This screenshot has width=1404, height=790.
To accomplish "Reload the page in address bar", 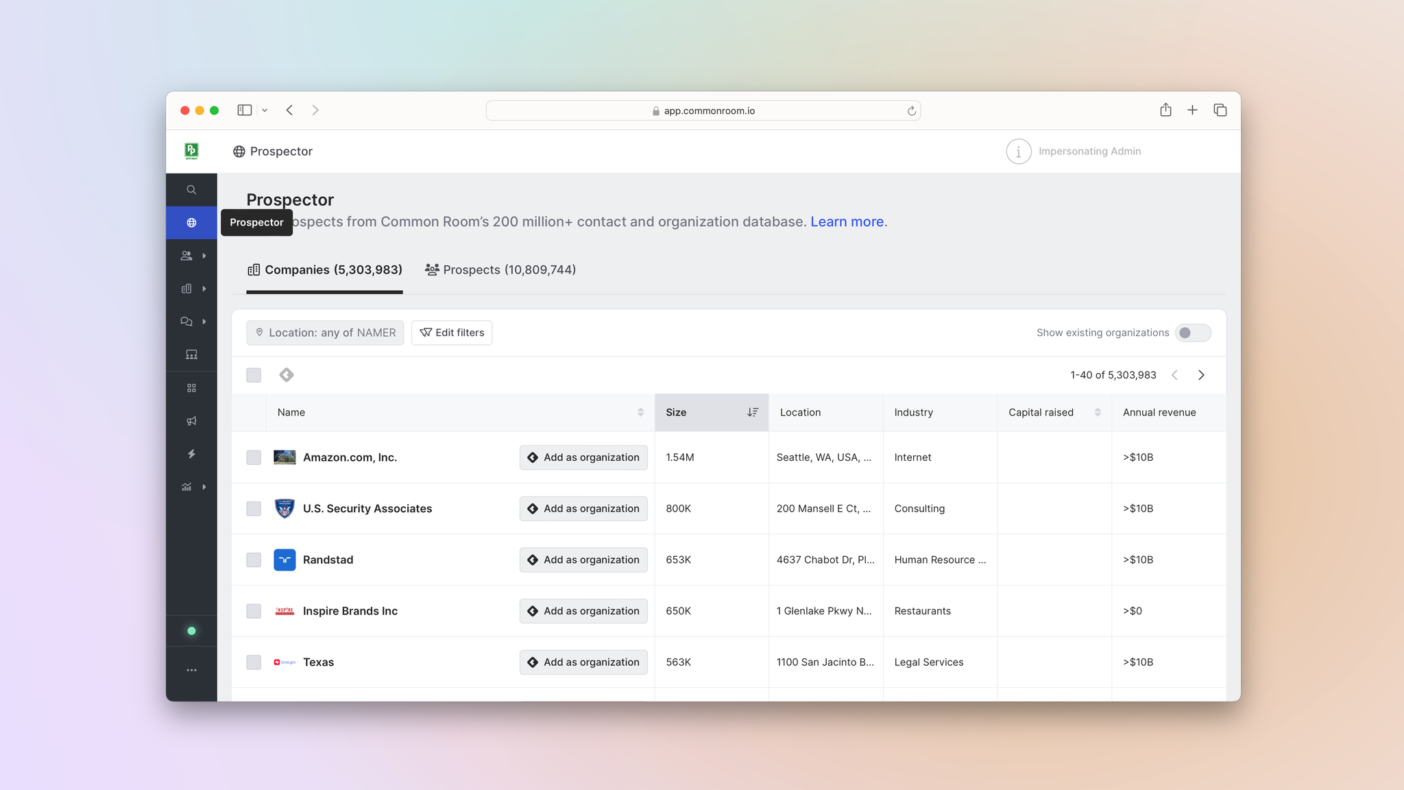I will coord(911,110).
